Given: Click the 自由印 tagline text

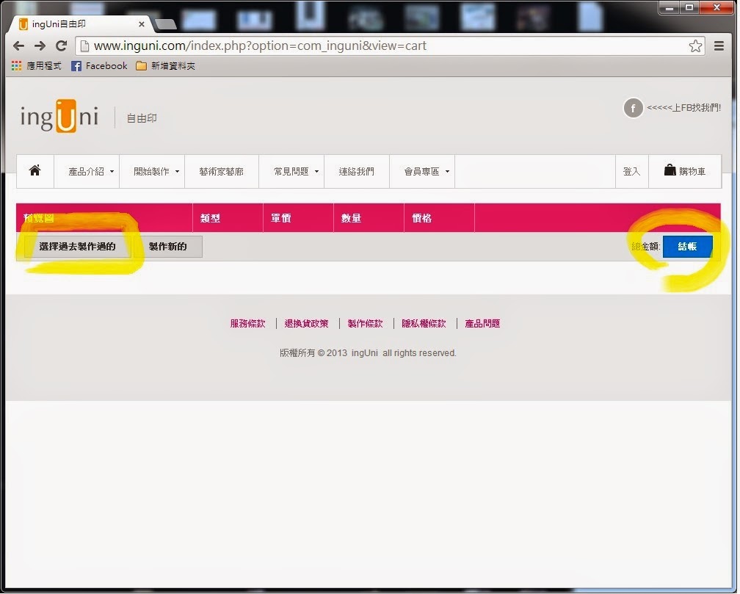Looking at the screenshot, I should coord(142,118).
